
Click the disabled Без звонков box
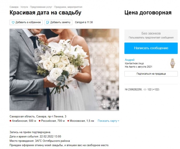(x=151, y=35)
